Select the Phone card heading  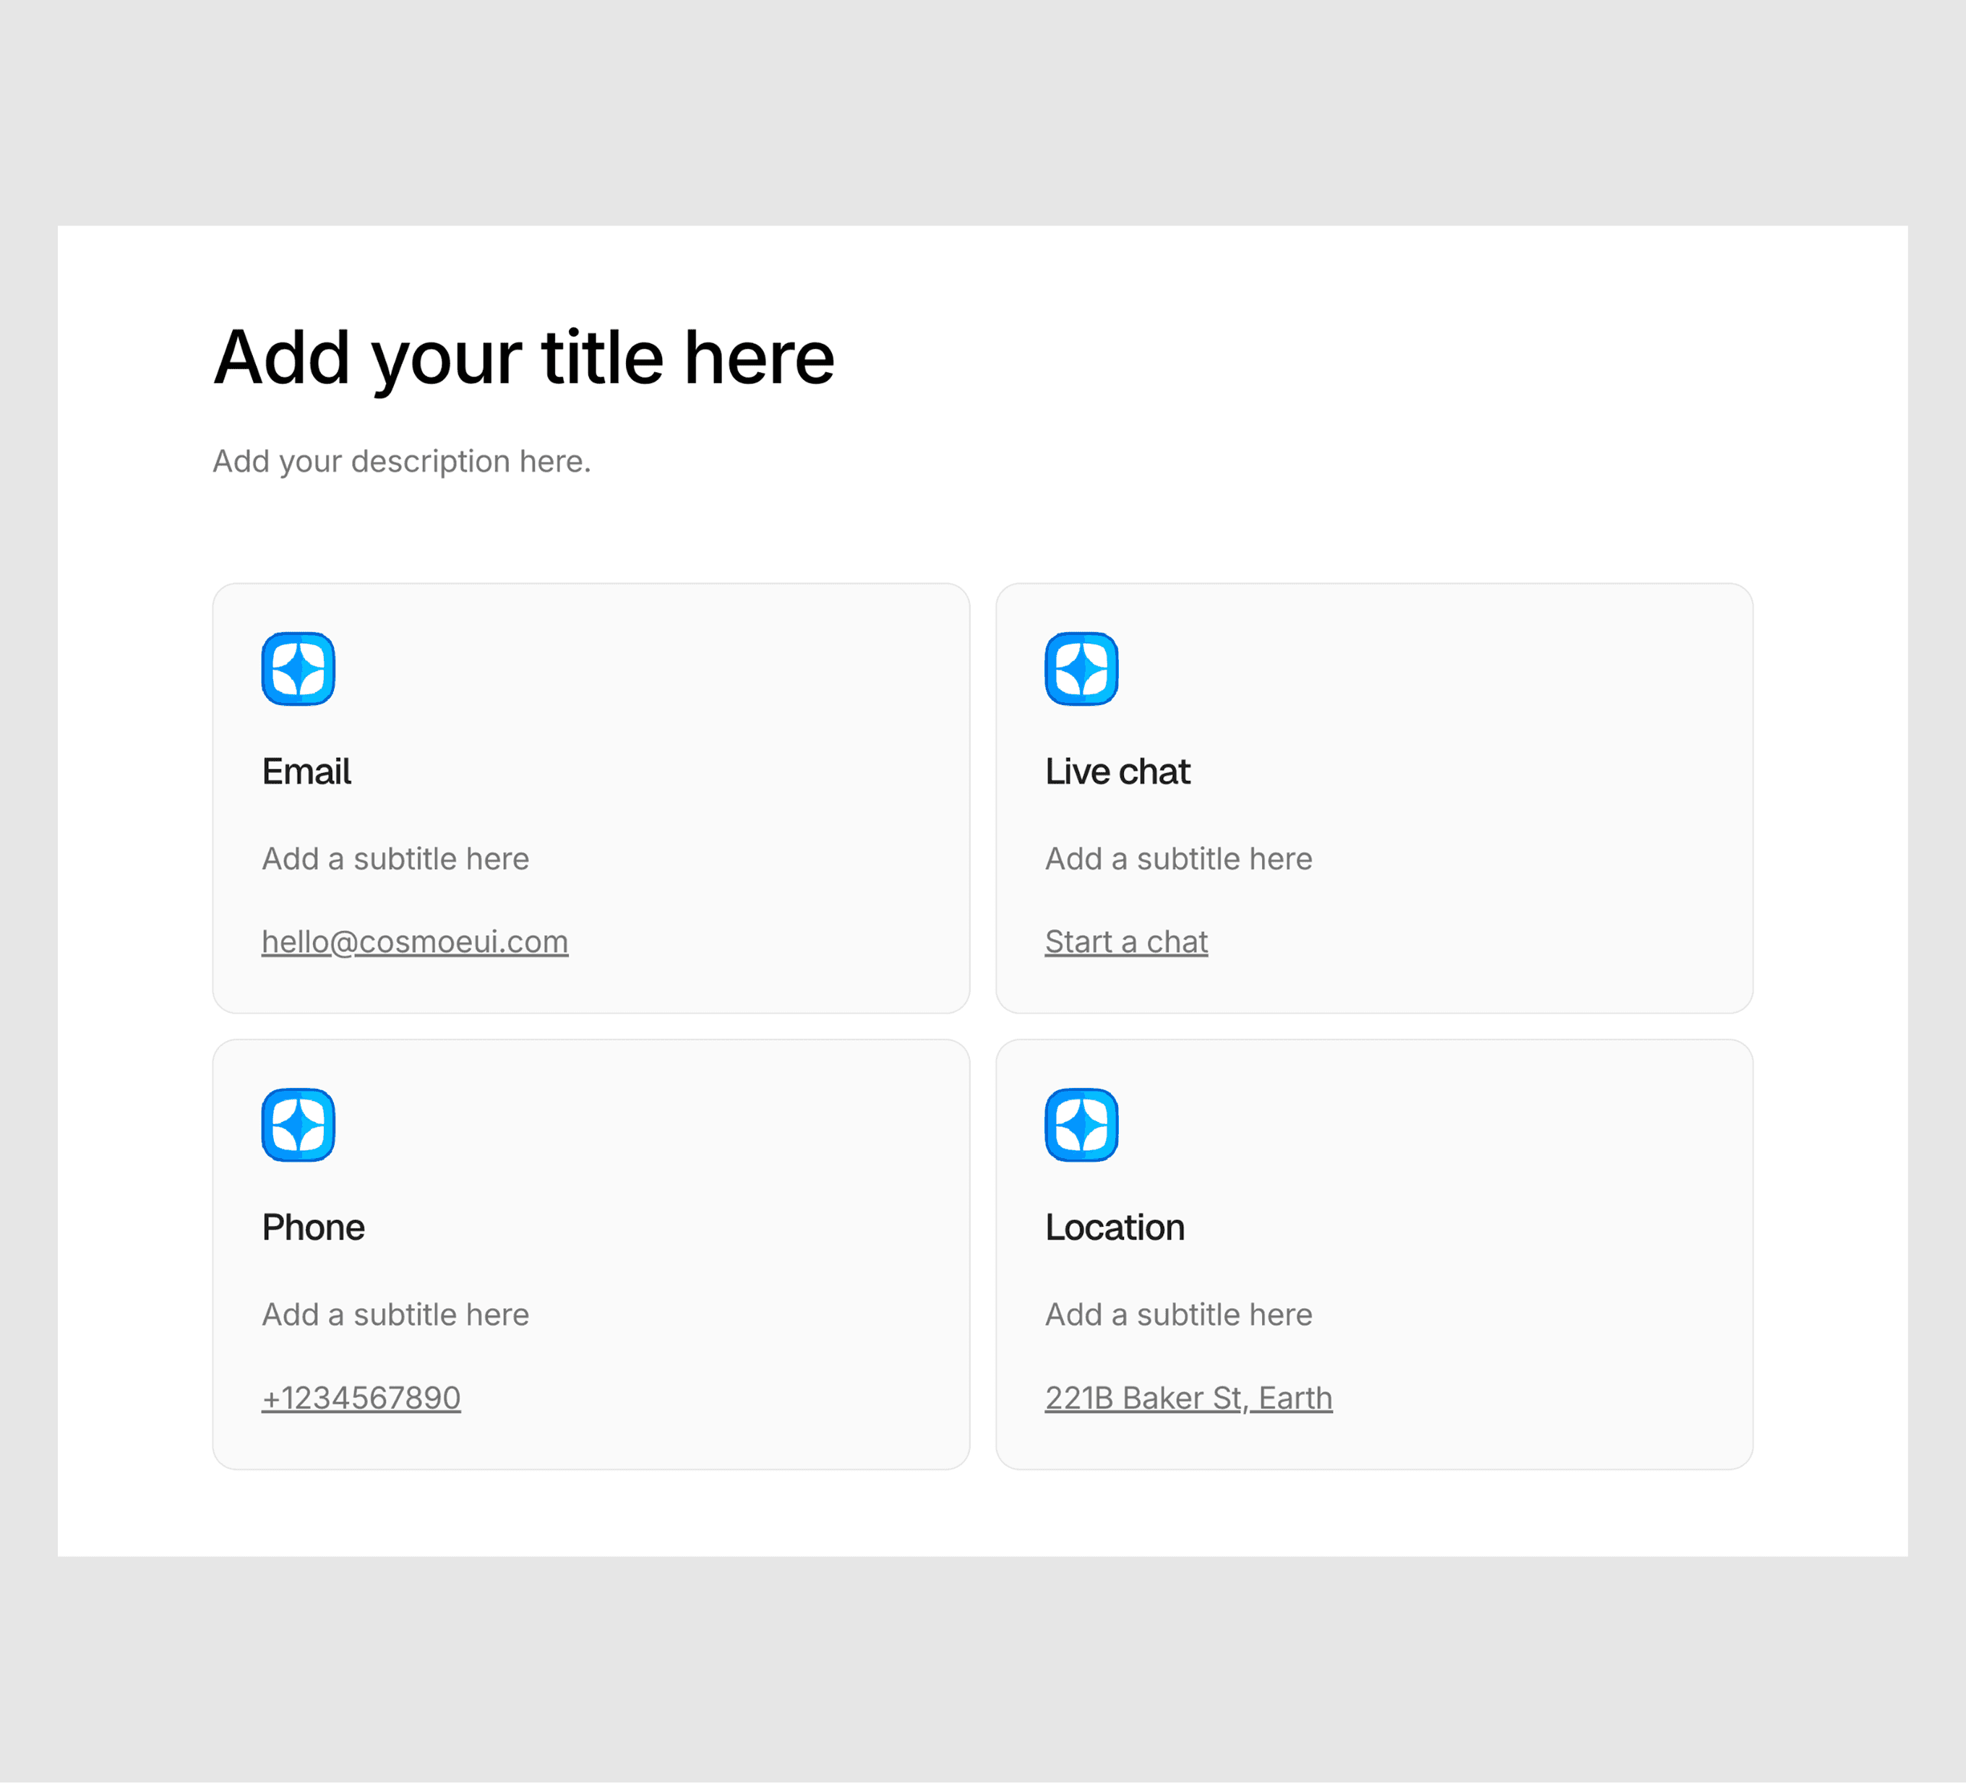313,1227
